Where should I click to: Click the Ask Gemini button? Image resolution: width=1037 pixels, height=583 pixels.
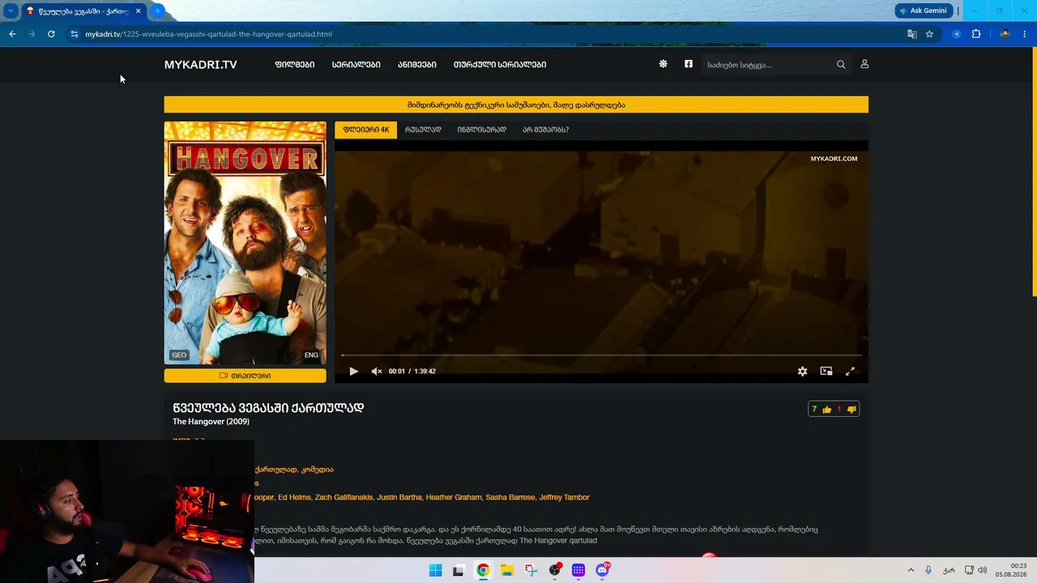pyautogui.click(x=924, y=11)
